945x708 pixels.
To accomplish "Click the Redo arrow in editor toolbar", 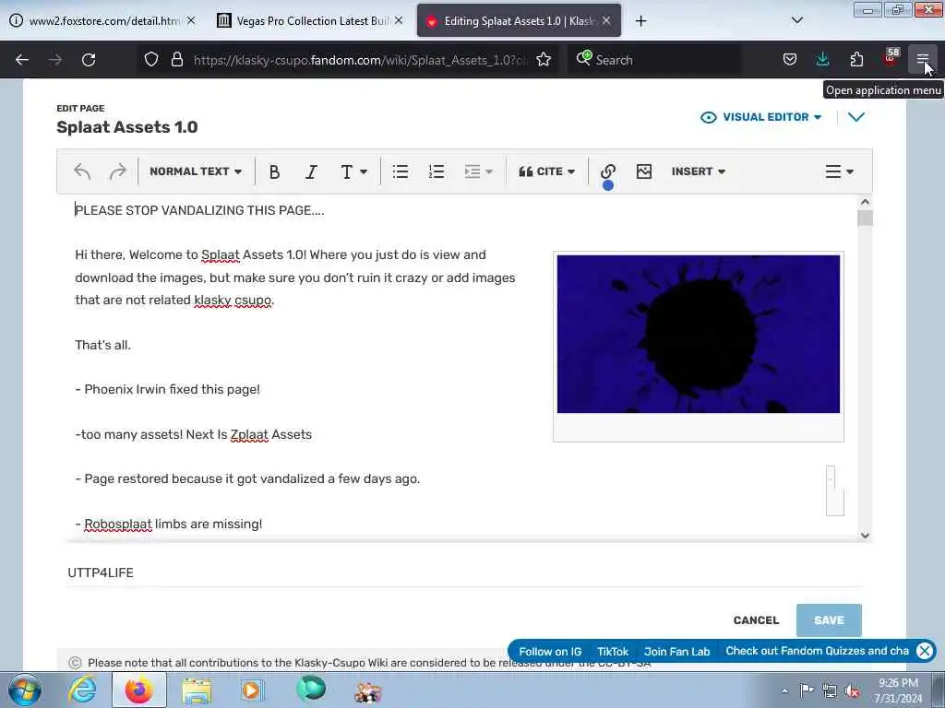I will click(117, 171).
